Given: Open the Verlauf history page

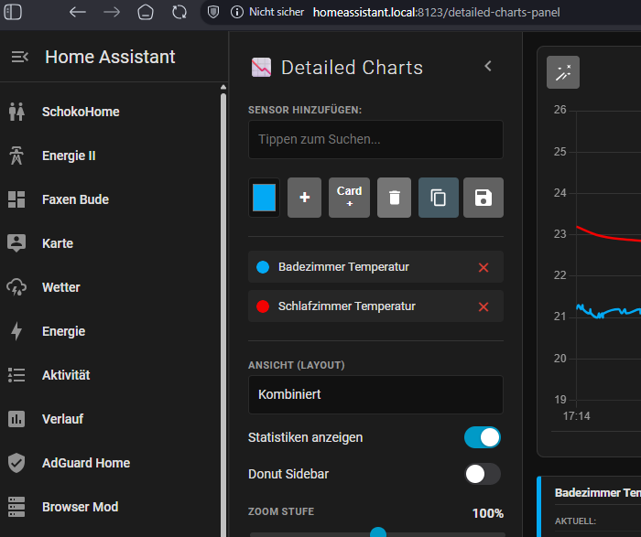Looking at the screenshot, I should click(62, 419).
